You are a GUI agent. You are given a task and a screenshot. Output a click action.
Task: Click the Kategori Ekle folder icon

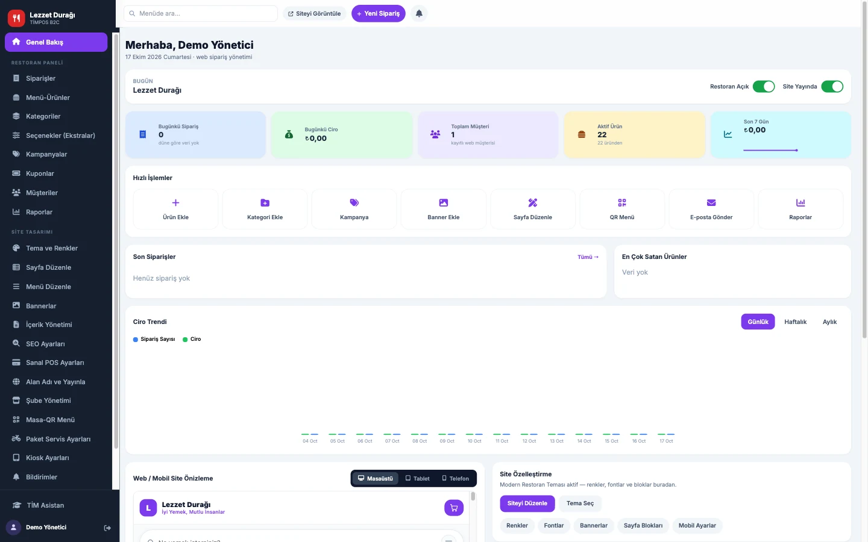265,203
